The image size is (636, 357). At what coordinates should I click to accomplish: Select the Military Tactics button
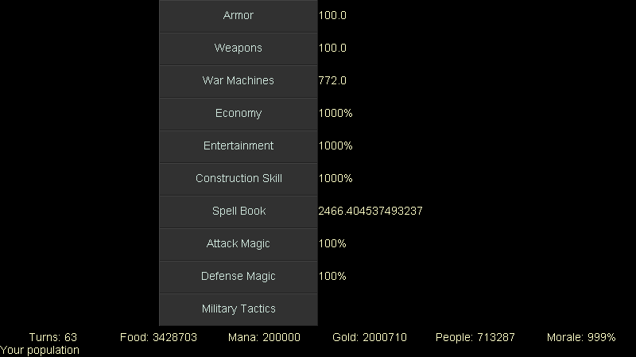238,309
